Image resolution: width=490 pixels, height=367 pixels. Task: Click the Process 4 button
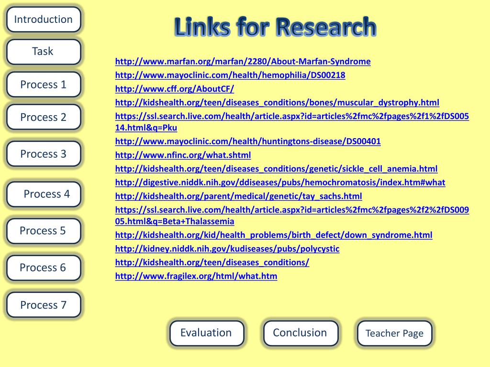point(44,194)
